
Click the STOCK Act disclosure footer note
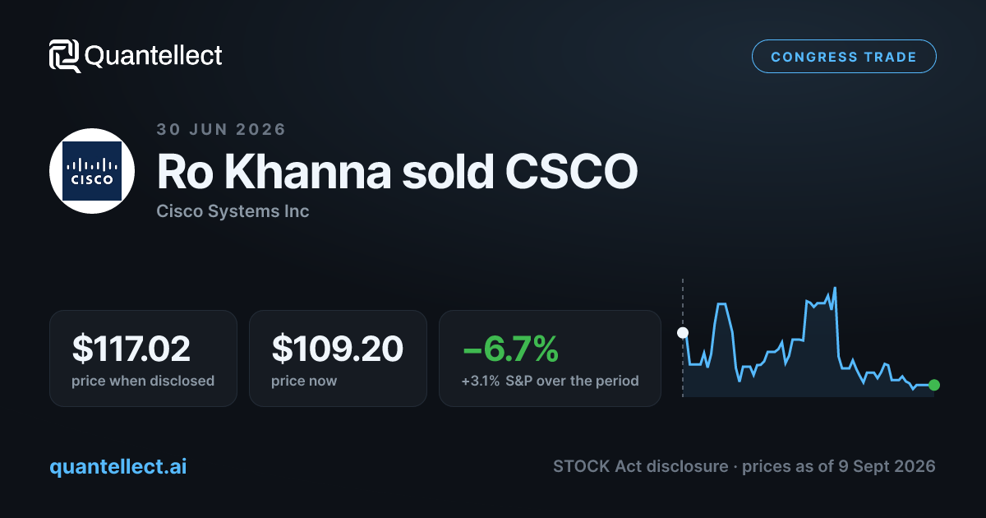coord(744,466)
